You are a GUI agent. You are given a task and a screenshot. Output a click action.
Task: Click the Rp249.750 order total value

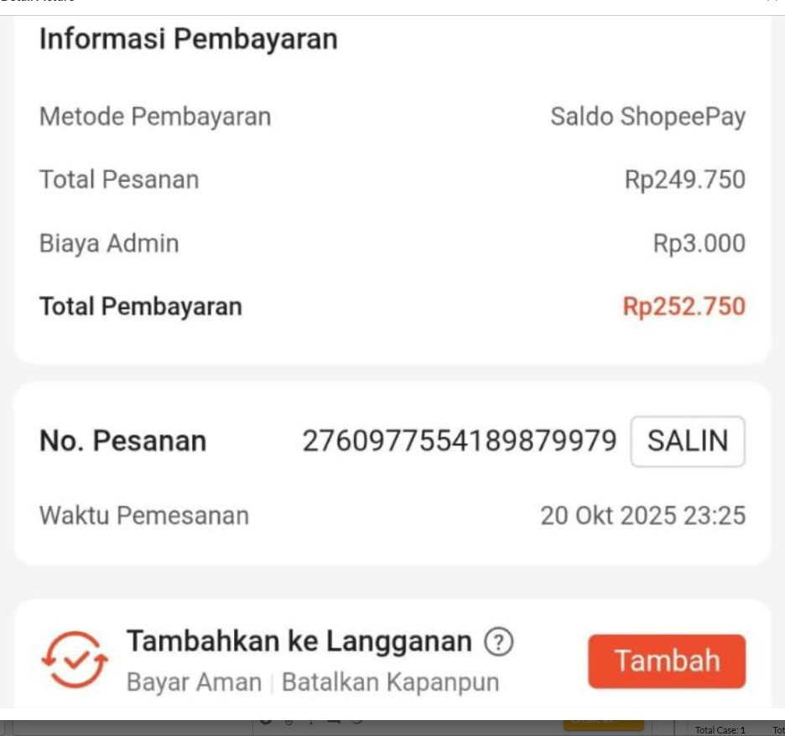point(684,179)
